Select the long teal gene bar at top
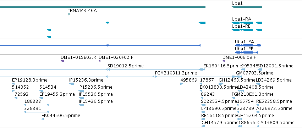Viewport: 302px width, 128px height. coord(103,7)
